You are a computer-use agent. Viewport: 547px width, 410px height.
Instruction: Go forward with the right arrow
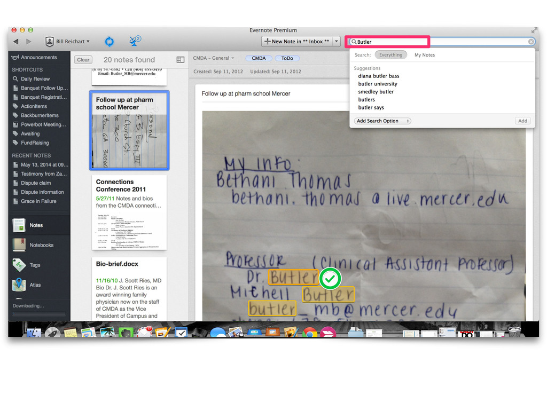click(x=29, y=42)
